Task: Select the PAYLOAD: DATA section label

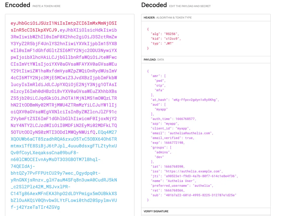Action: click(154, 60)
